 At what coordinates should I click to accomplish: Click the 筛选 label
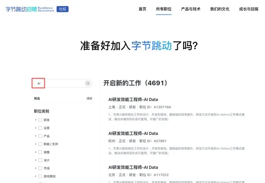(37, 98)
